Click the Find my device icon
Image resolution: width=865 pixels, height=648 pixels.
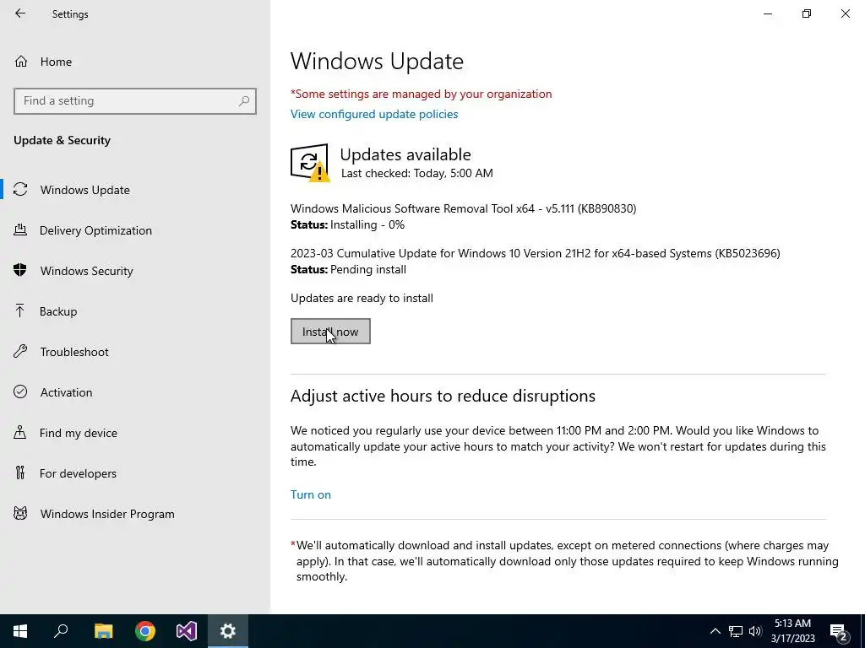(x=20, y=432)
